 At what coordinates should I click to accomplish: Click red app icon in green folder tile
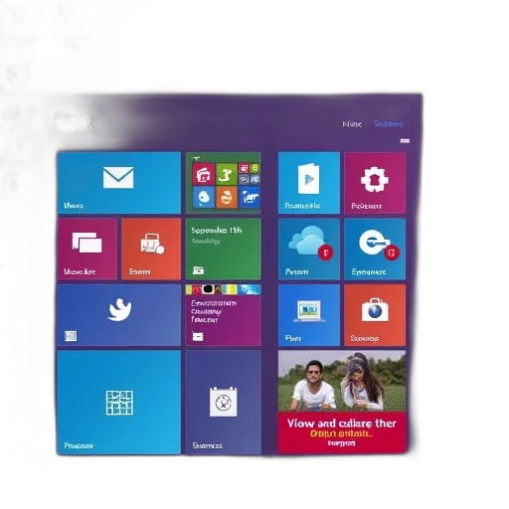tap(203, 174)
